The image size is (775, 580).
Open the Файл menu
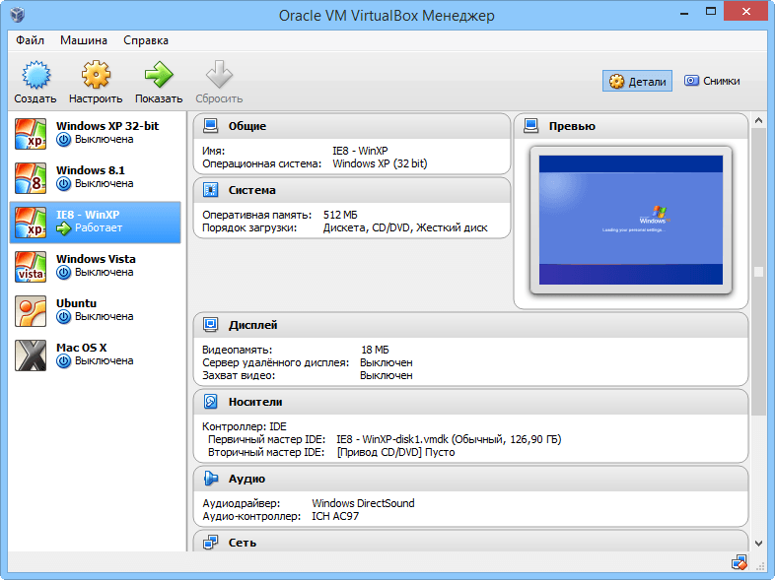[30, 40]
